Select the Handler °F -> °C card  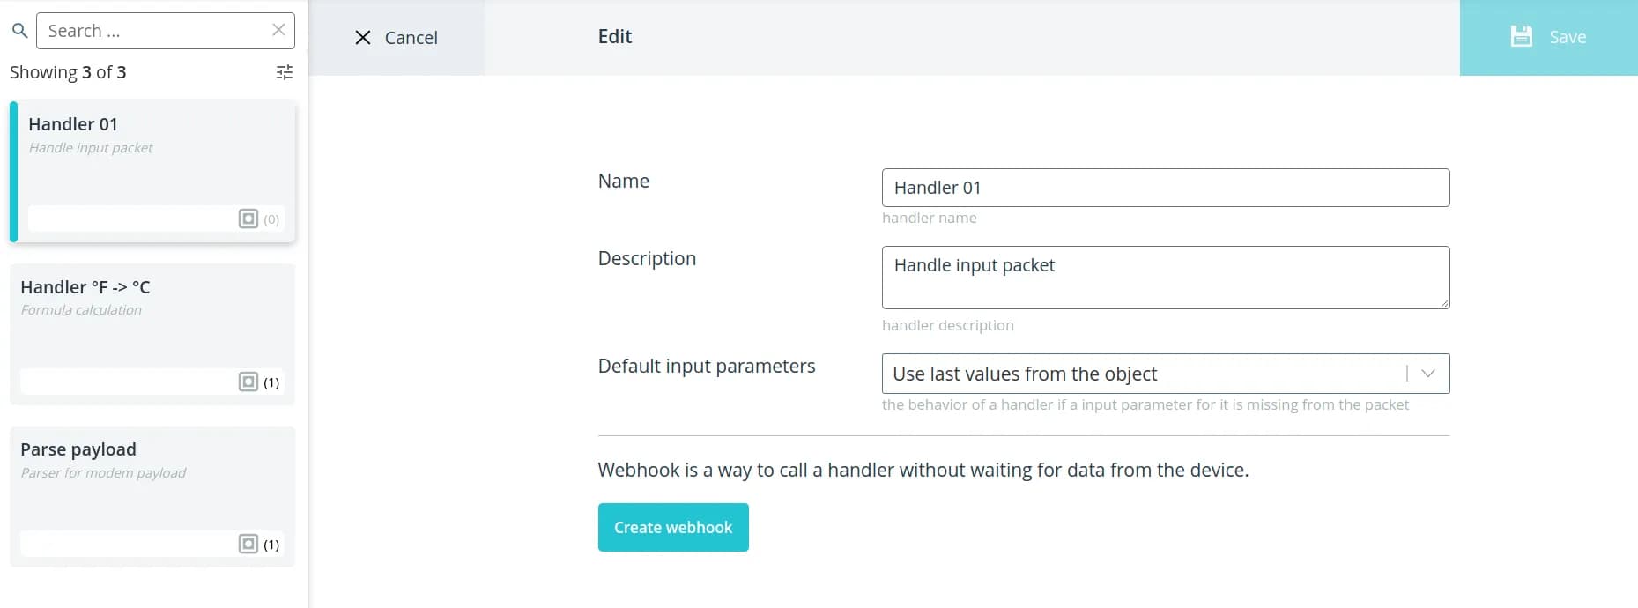(x=152, y=326)
